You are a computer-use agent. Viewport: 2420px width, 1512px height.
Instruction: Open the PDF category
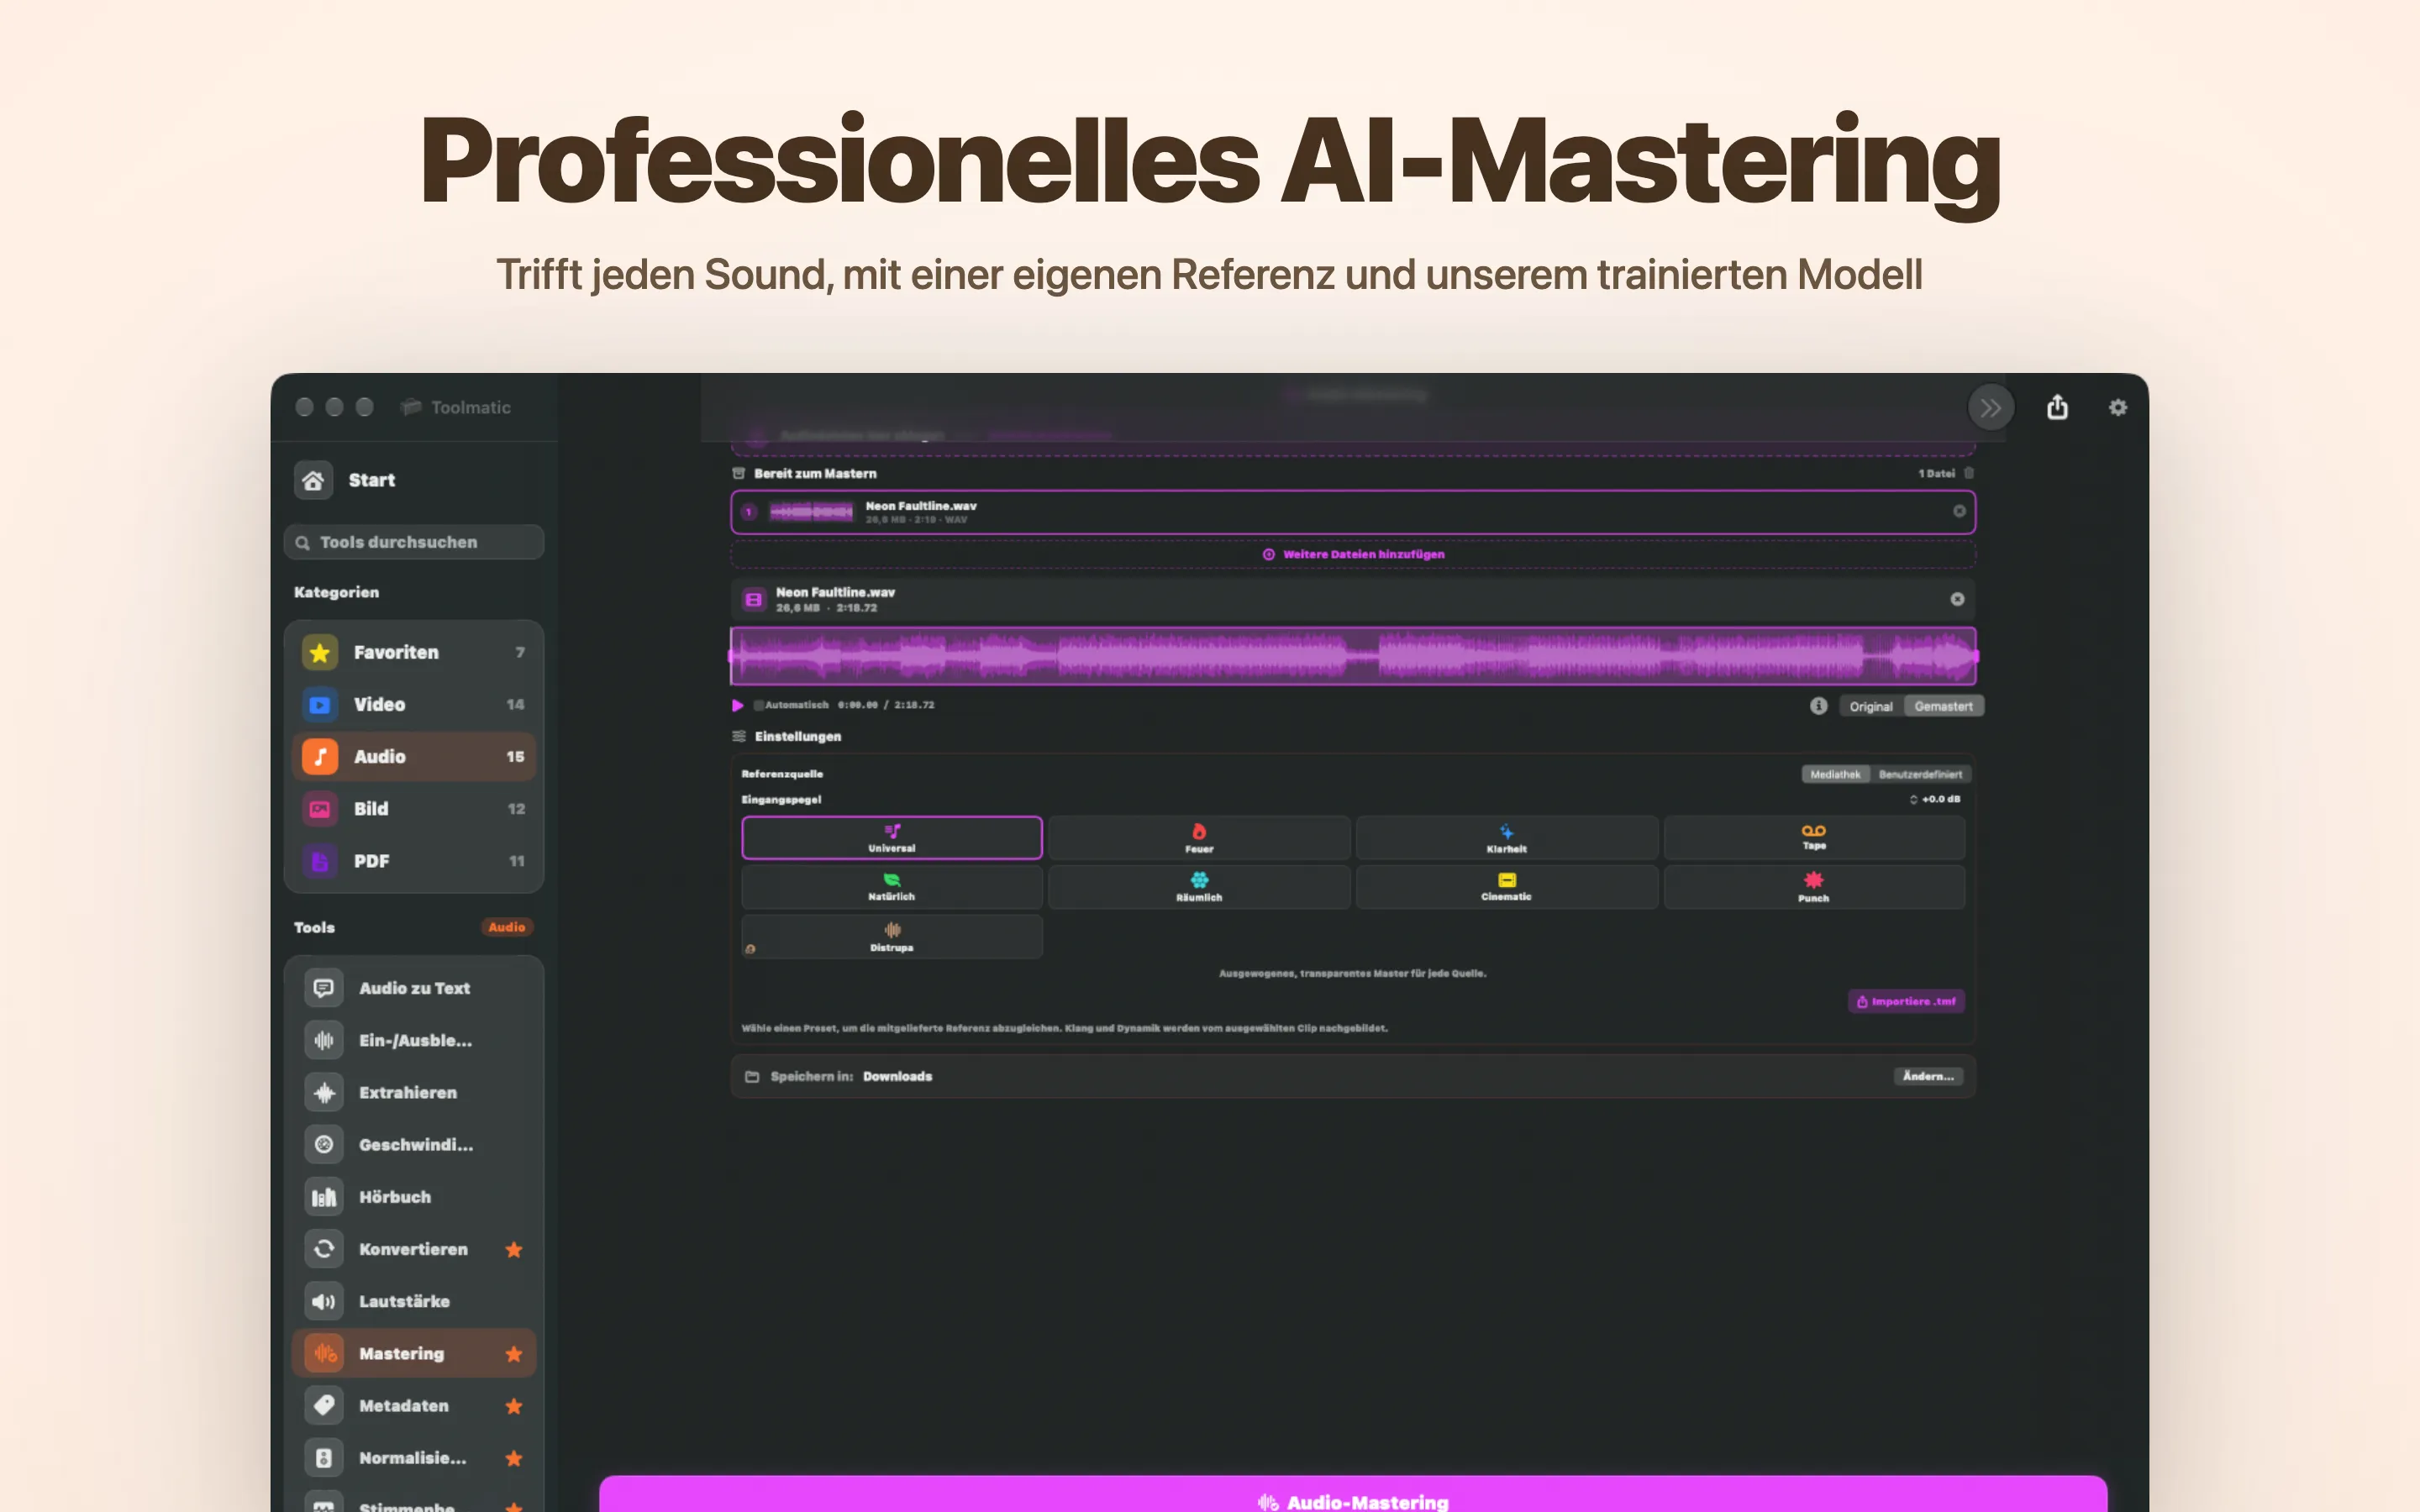pos(414,860)
